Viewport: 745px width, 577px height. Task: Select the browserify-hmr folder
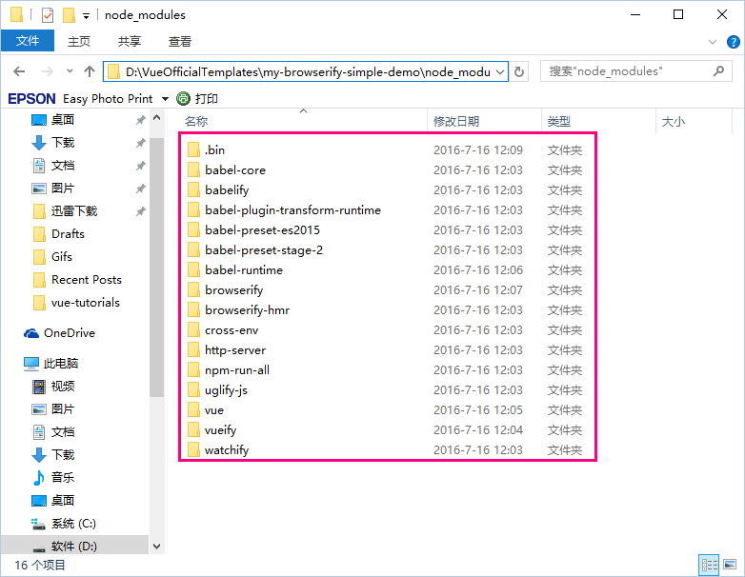247,309
